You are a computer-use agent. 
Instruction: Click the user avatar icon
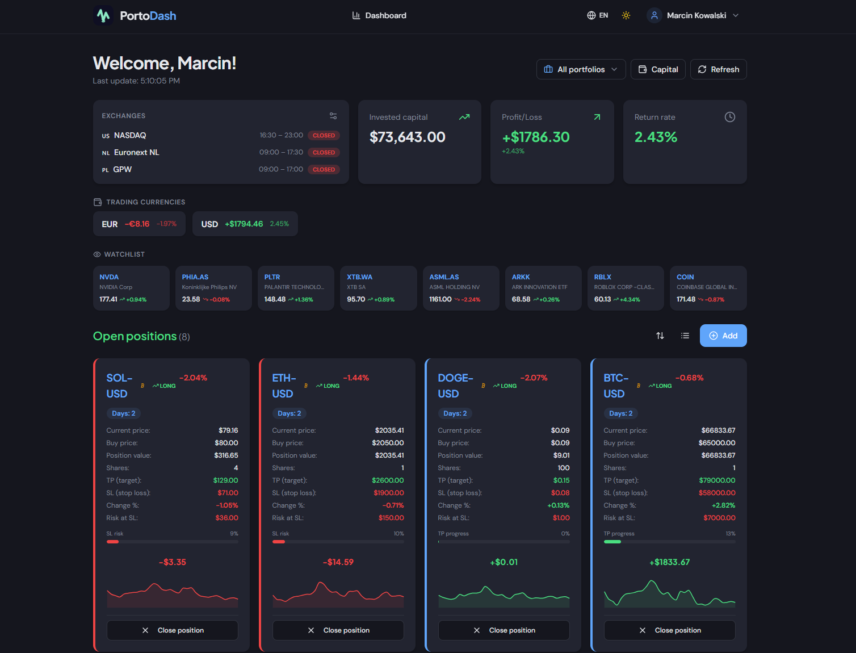654,15
